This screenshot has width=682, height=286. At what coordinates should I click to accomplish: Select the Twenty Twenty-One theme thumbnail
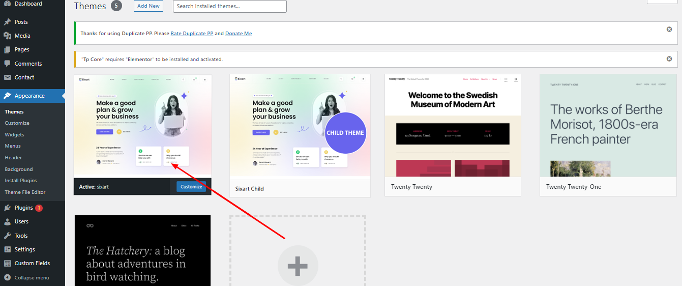coord(608,125)
